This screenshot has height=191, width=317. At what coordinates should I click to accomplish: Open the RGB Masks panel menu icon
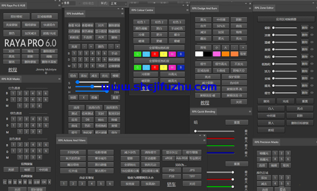59,79
